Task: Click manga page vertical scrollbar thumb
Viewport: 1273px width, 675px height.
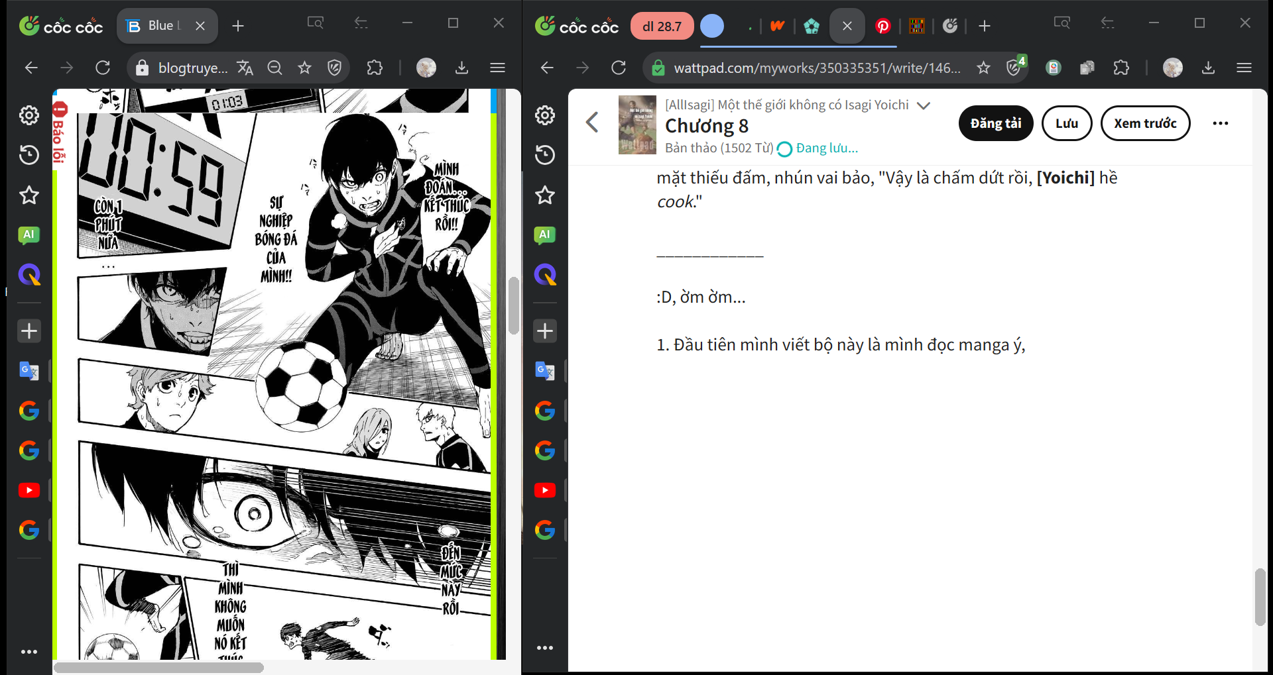Action: tap(514, 305)
